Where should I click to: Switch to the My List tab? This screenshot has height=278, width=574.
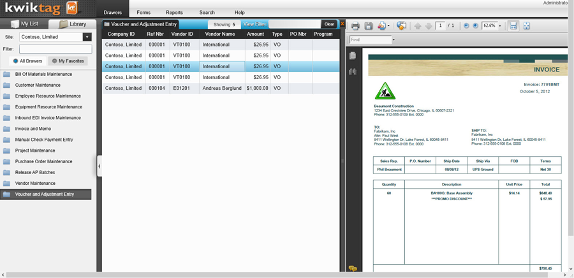point(24,24)
